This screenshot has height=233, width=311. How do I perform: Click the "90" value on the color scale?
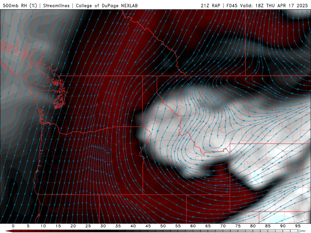(283, 226)
